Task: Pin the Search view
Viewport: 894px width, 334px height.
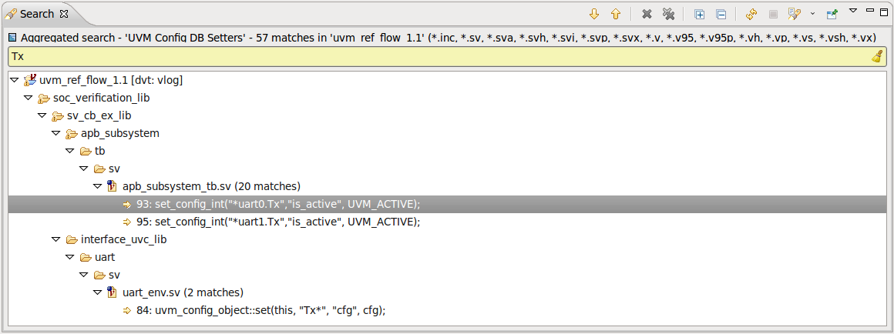Action: (x=832, y=14)
